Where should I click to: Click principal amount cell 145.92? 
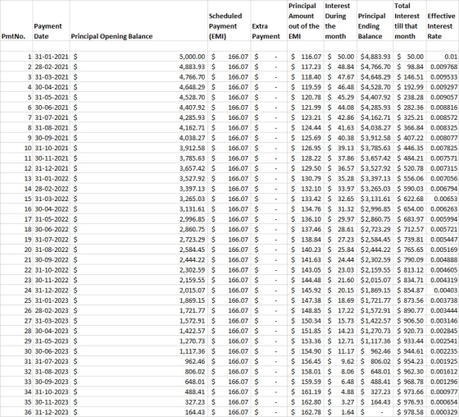click(305, 291)
